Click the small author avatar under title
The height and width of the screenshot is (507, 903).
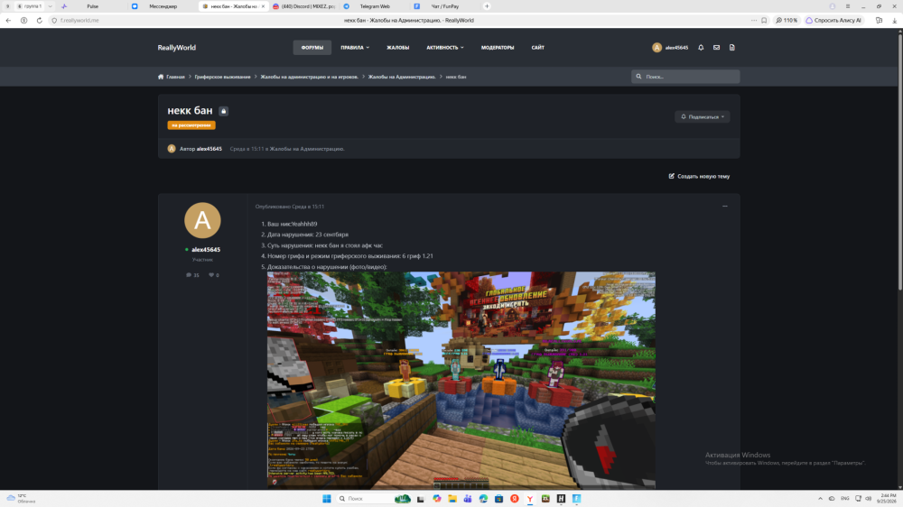pyautogui.click(x=171, y=149)
